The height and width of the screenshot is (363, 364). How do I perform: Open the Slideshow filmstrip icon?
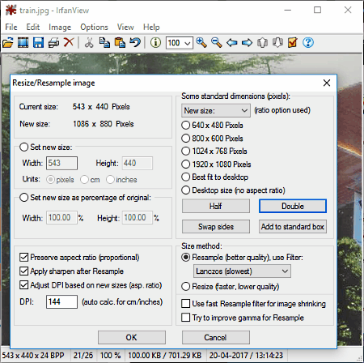(x=23, y=43)
